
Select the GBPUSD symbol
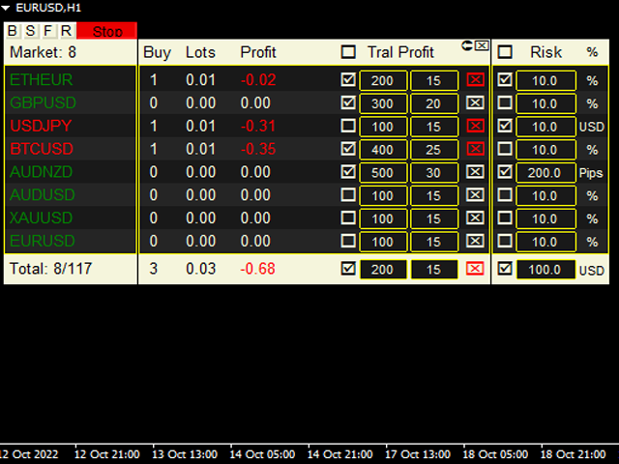(43, 103)
